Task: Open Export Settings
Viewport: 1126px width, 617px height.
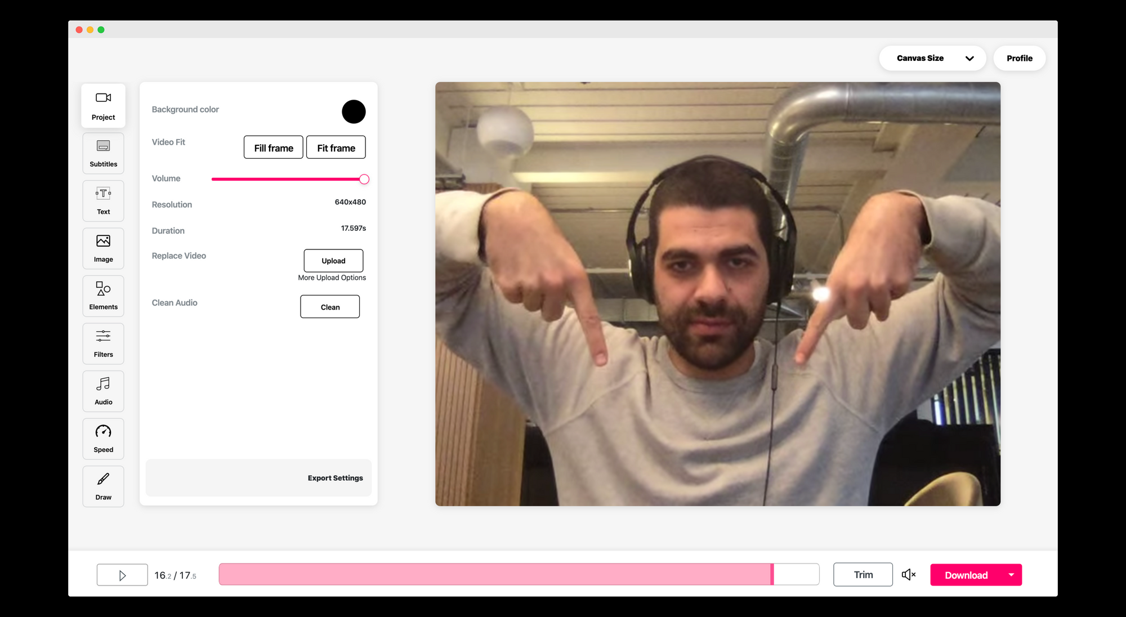Action: pyautogui.click(x=335, y=478)
